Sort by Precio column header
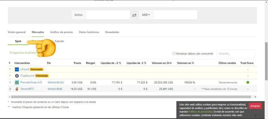268x119 pixels. point(77,63)
